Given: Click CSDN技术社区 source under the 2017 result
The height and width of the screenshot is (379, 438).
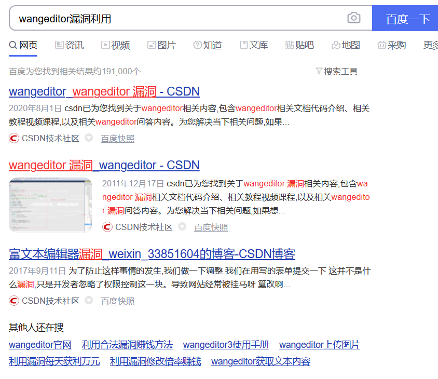Looking at the screenshot, I should pyautogui.click(x=50, y=301).
